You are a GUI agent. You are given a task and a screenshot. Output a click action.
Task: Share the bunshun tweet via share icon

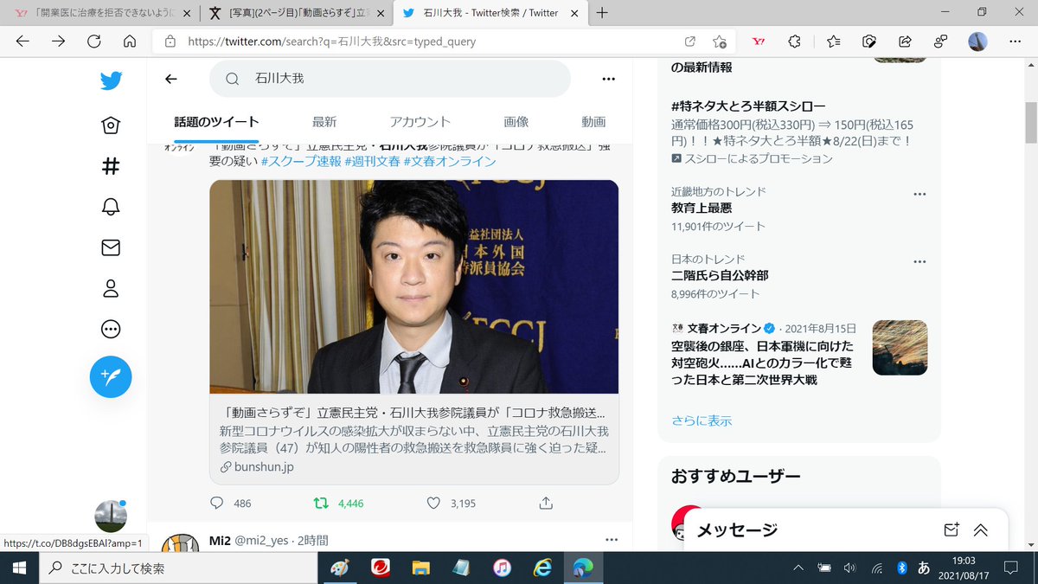coord(546,503)
